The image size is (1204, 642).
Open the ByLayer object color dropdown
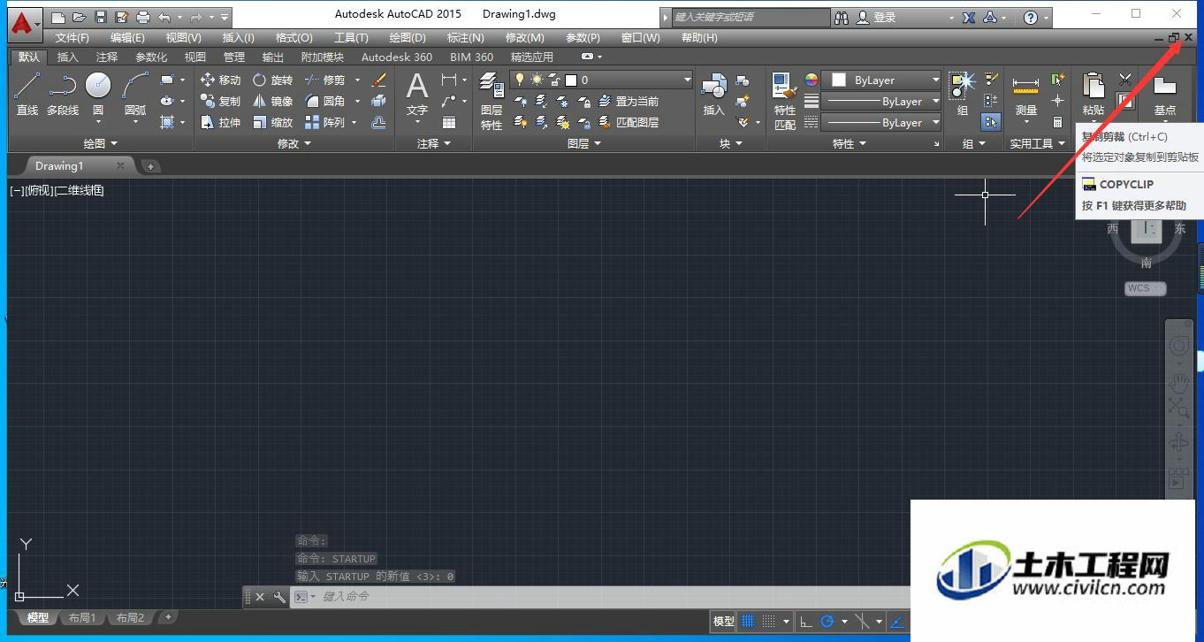point(881,80)
